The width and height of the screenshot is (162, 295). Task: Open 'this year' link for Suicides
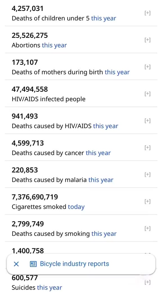coord(49,287)
